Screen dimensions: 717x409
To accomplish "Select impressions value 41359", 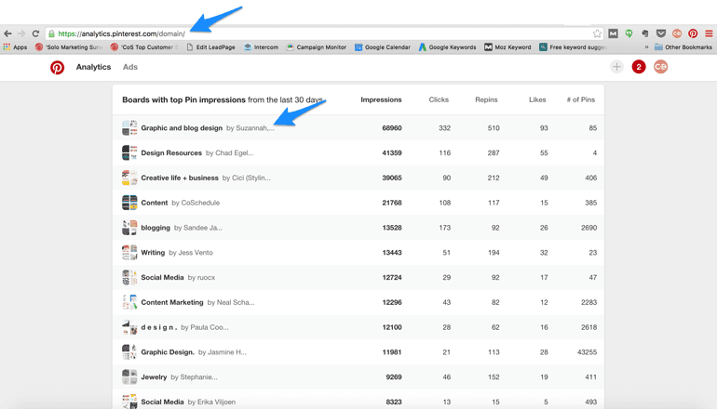I will coord(392,153).
